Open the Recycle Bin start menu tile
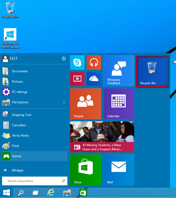The height and width of the screenshot is (198, 176). [x=152, y=71]
